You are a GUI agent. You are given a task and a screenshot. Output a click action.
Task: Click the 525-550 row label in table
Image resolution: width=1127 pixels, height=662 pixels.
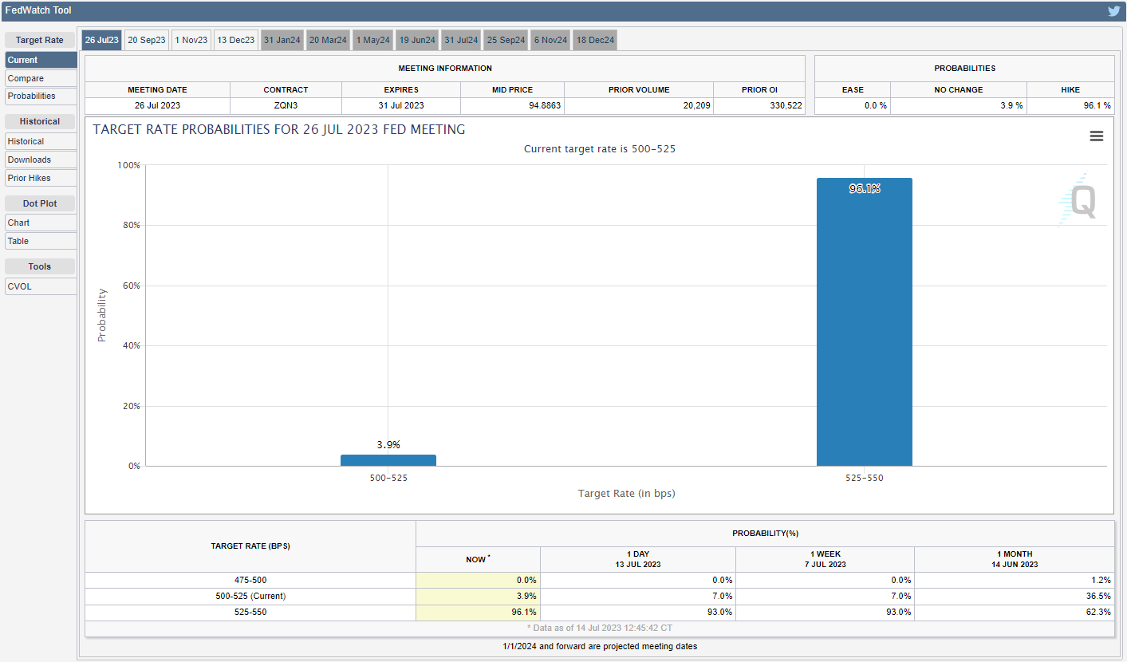tap(250, 613)
